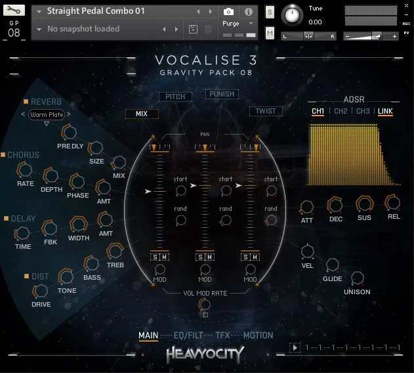Adjust the delay WIDTH knob
Image resolution: width=414 pixels, height=373 pixels.
pos(79,224)
